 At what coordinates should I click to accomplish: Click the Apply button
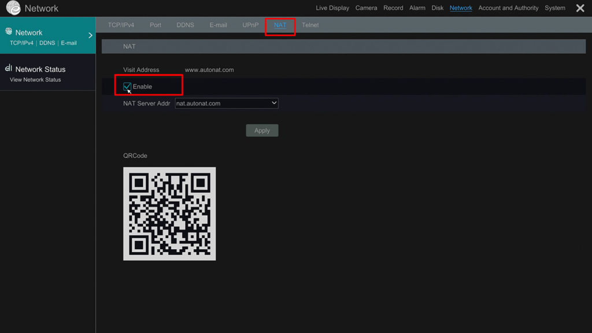point(262,130)
